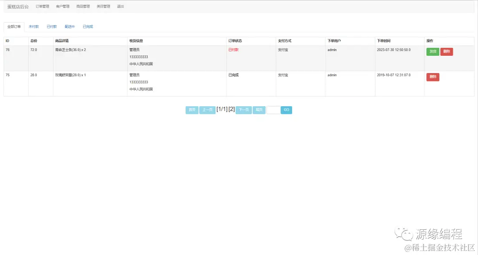The width and height of the screenshot is (478, 255).
Task: Click total price 28.0
Action: [x=34, y=75]
